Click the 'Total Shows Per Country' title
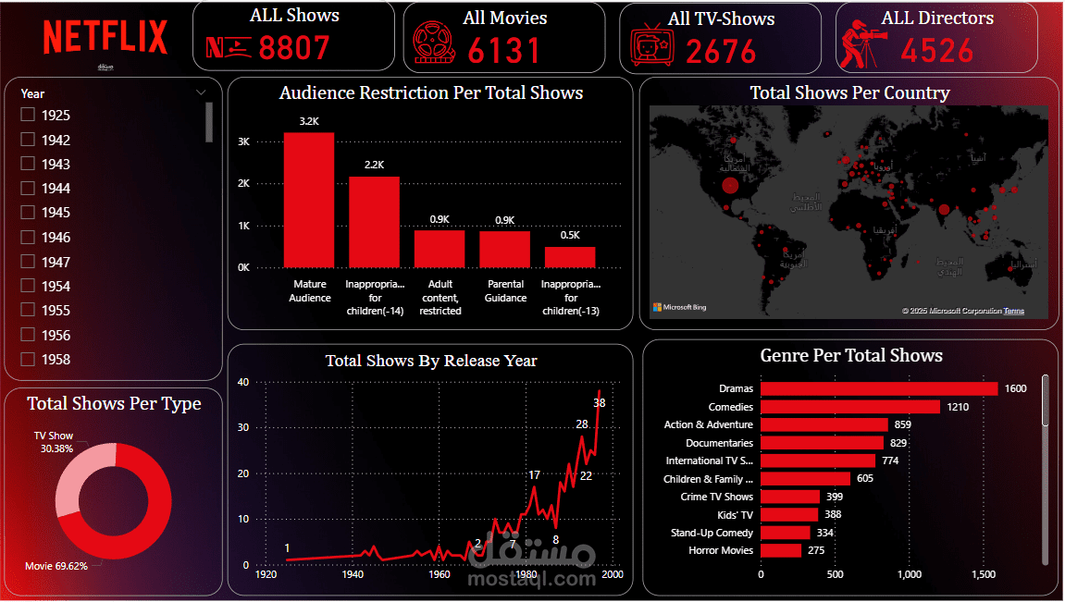The width and height of the screenshot is (1065, 602). point(849,93)
